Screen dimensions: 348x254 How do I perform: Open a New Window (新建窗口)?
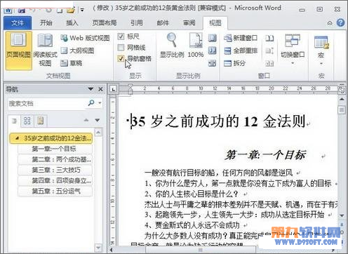click(x=241, y=38)
